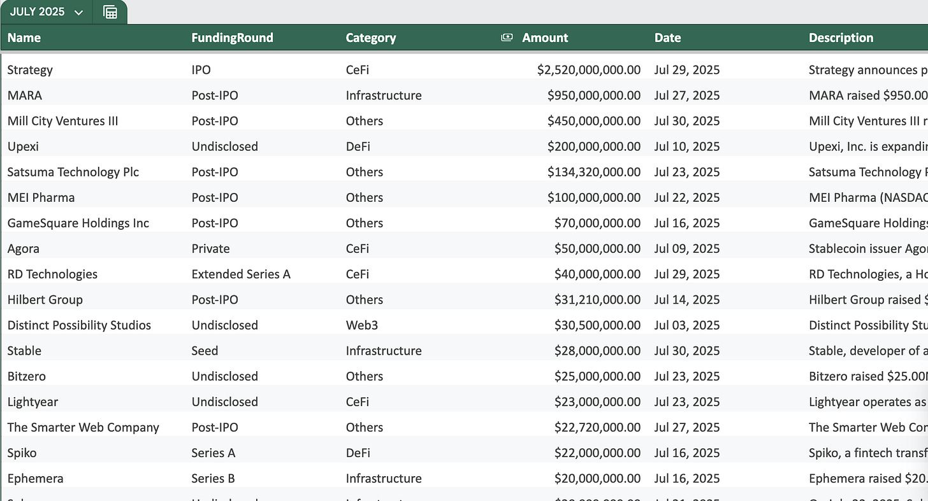Click the $22,000,000.00 amount cell
The height and width of the screenshot is (501, 928).
tap(597, 453)
